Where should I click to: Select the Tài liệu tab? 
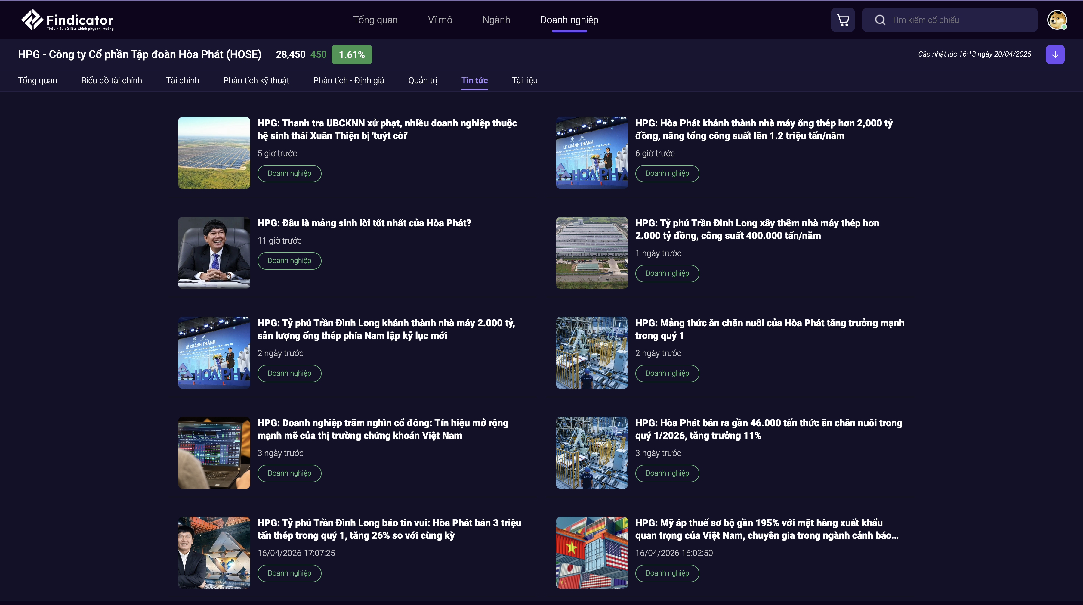[524, 80]
